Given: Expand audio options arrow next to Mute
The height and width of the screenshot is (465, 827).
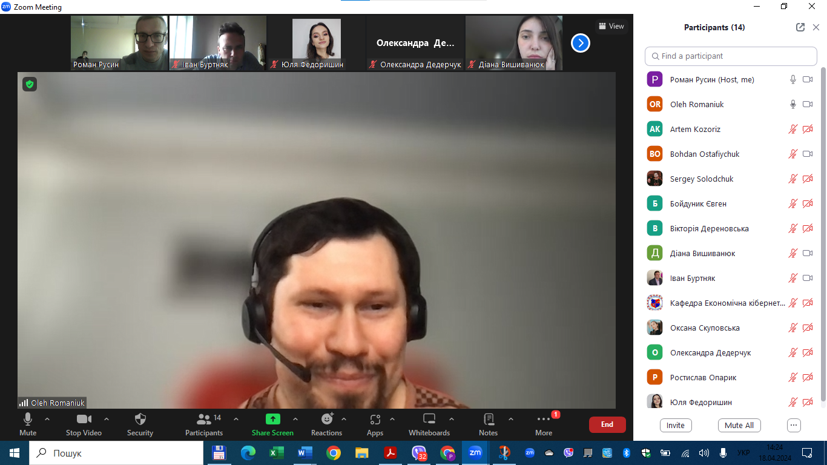Looking at the screenshot, I should (x=47, y=419).
